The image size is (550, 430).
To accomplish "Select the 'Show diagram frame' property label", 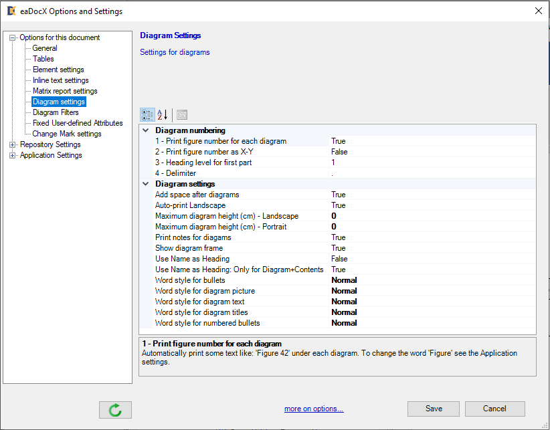I will tap(189, 248).
